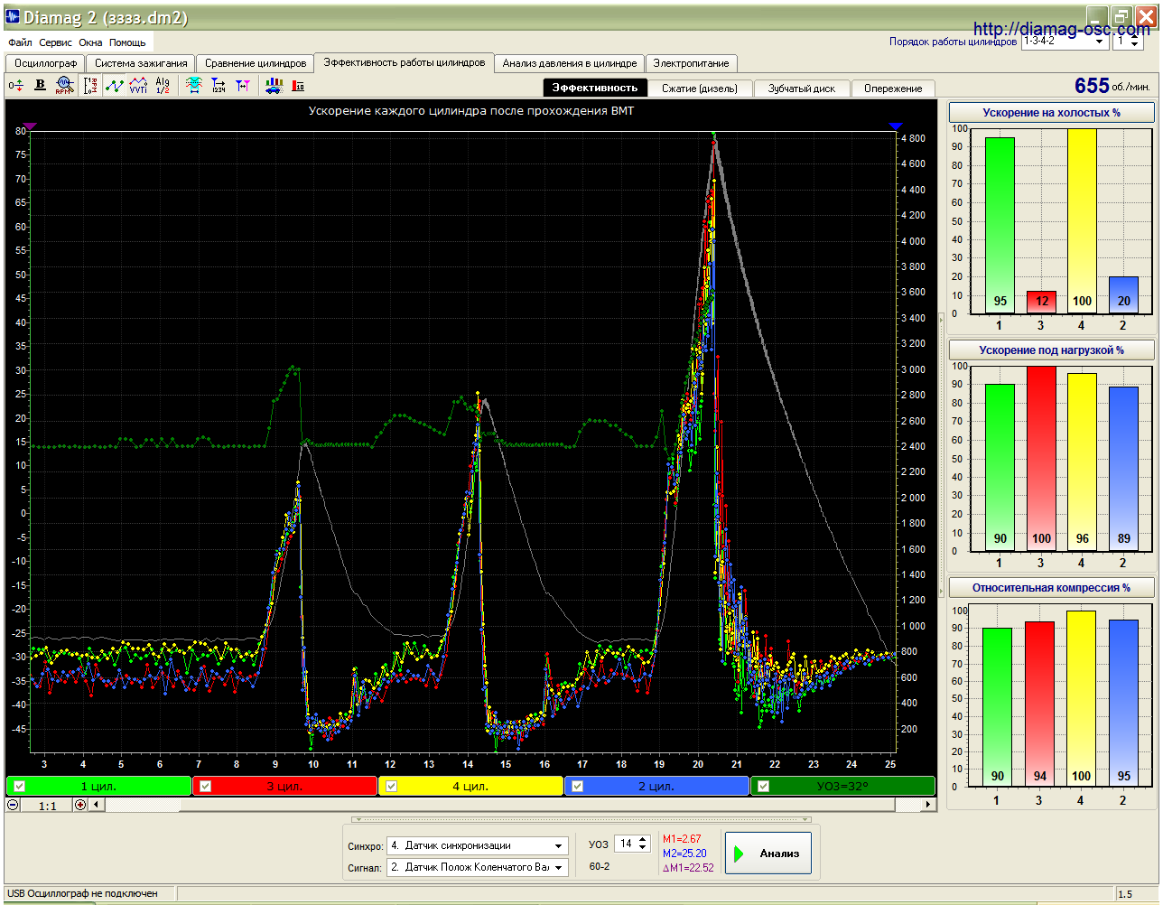This screenshot has height=905, width=1163.
Task: Click the 655 об./мин. RPM readout
Action: [x=1112, y=85]
